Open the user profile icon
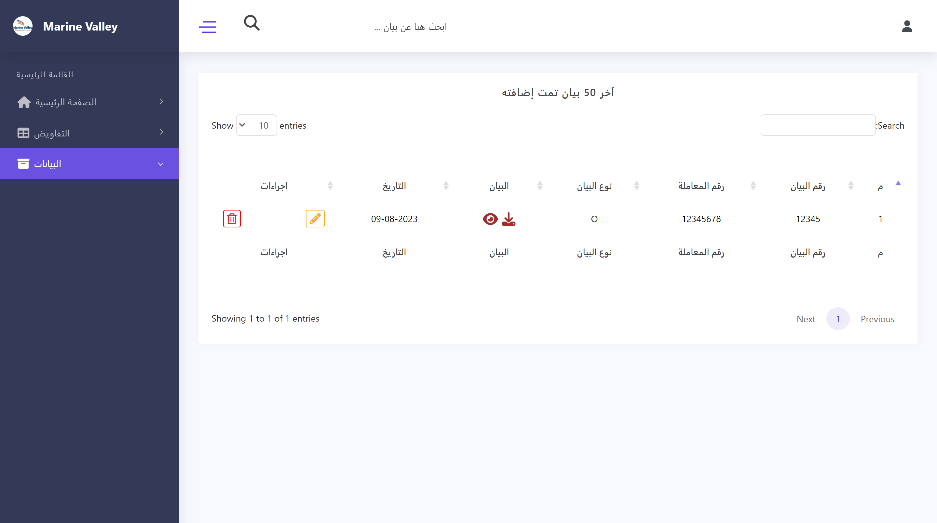Screen dimensions: 937x523 click(907, 26)
